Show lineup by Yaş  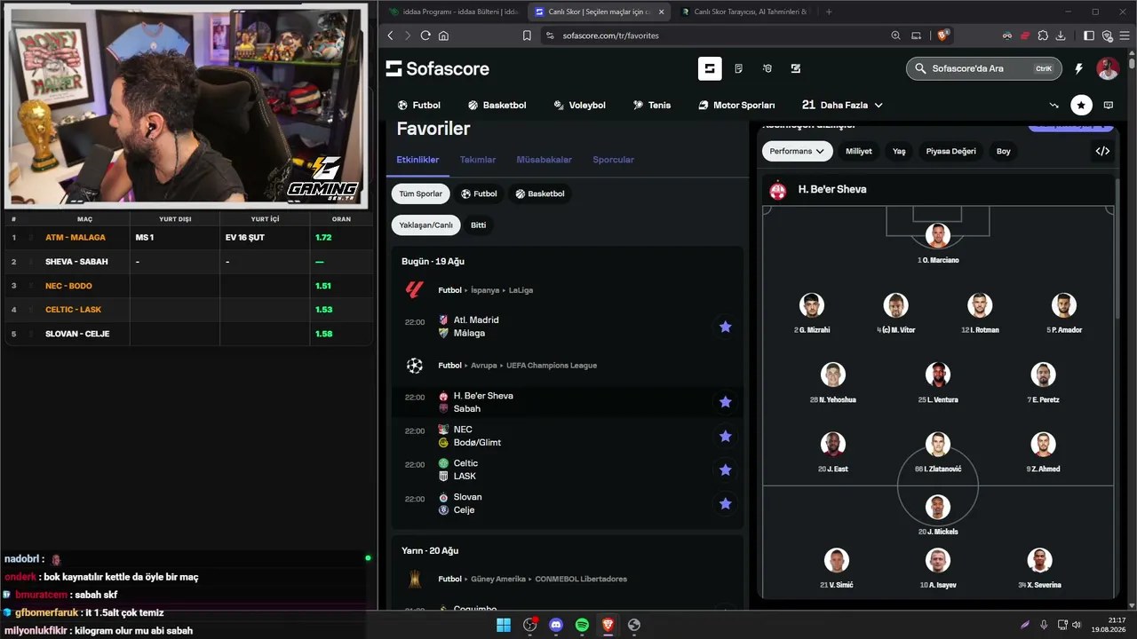[899, 151]
